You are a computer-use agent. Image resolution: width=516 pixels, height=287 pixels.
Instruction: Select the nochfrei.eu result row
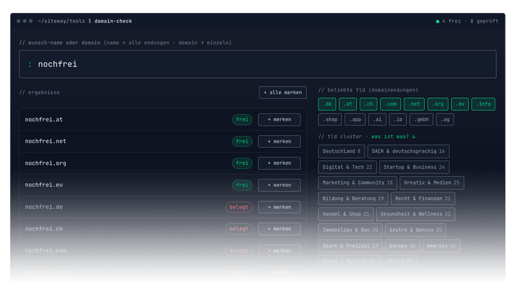163,185
